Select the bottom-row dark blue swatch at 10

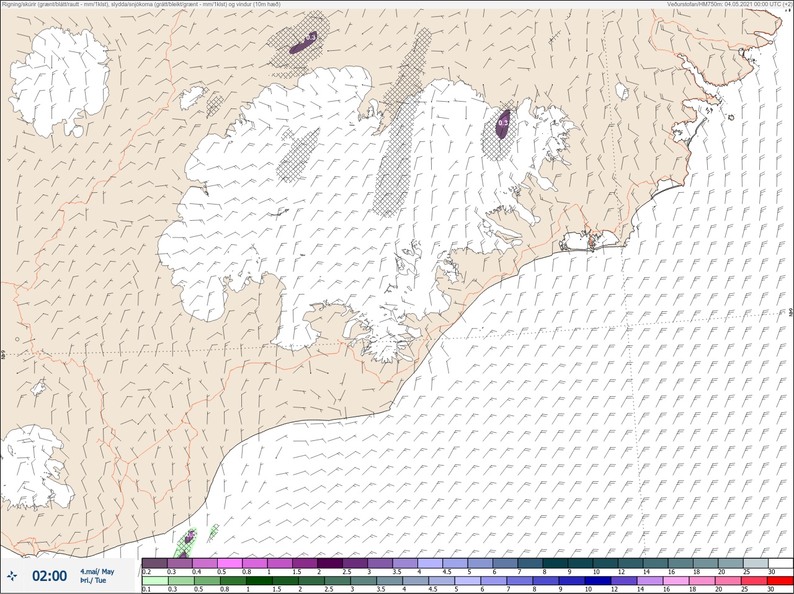[598, 581]
